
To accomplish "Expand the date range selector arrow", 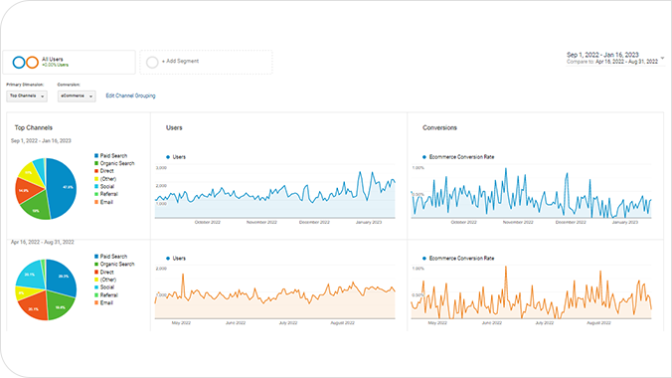I will click(x=663, y=58).
